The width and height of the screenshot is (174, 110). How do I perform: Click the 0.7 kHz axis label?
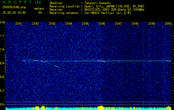click(x=2, y=91)
